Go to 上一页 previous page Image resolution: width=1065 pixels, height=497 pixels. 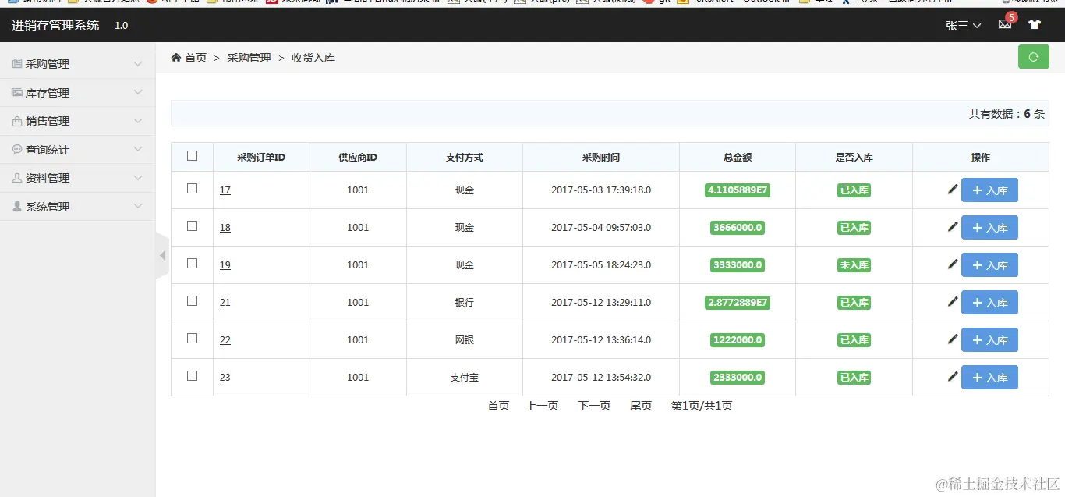pyautogui.click(x=542, y=406)
